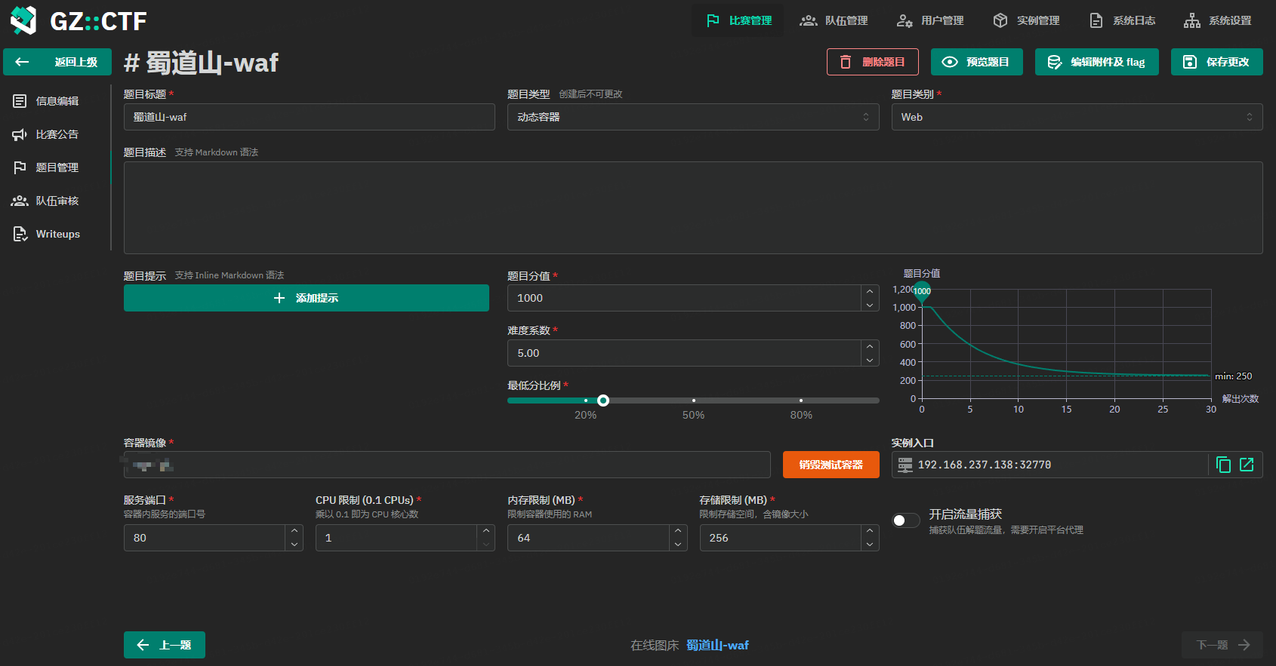Select 队伍审核 in sidebar
The height and width of the screenshot is (666, 1276).
(57, 201)
